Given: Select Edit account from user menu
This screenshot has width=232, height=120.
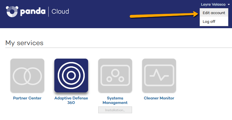Looking at the screenshot, I should tap(214, 13).
